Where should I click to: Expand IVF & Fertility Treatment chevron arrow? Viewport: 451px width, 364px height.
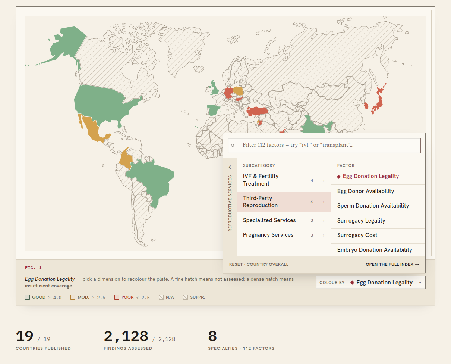[324, 181]
